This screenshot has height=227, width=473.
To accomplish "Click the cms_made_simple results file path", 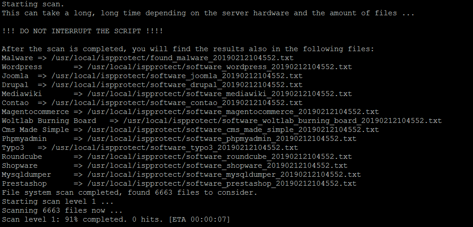I will (233, 130).
